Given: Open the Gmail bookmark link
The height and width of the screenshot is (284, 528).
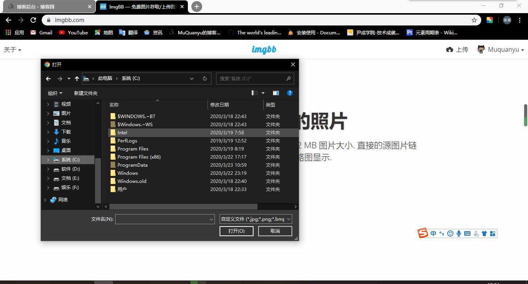Looking at the screenshot, I should click(x=41, y=32).
